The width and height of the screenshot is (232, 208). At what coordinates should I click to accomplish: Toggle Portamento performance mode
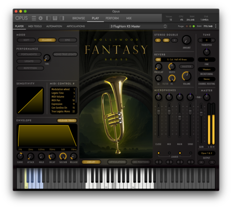point(29,54)
